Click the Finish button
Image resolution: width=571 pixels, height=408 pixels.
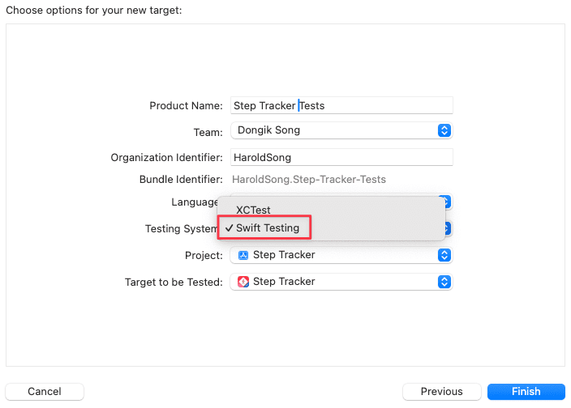coord(526,391)
